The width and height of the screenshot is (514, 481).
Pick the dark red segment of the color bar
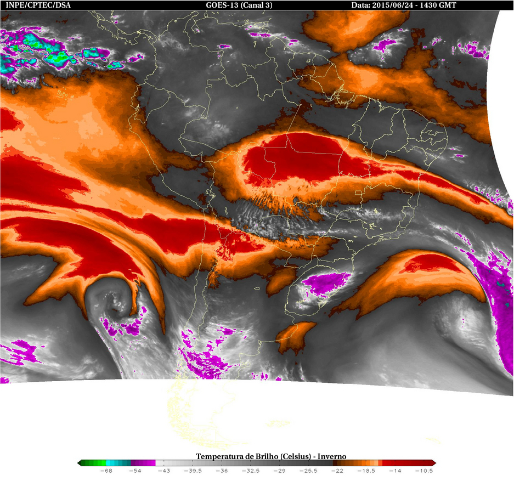point(407,463)
